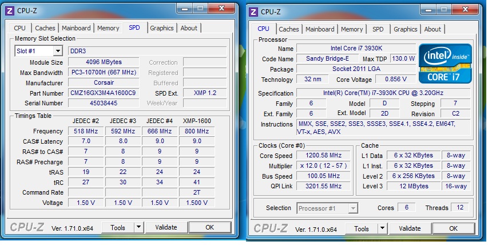The image size is (488, 245).
Task: Click the Threads count field showing 12
Action: tap(460, 207)
